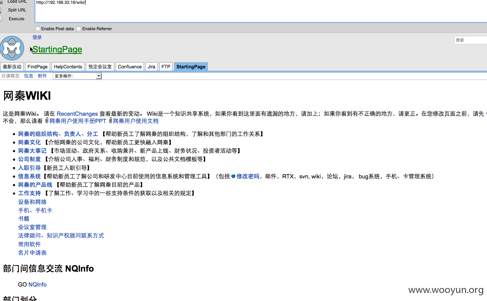The image size is (487, 301).
Task: Open the 网秦大事记 link
Action: pyautogui.click(x=32, y=150)
